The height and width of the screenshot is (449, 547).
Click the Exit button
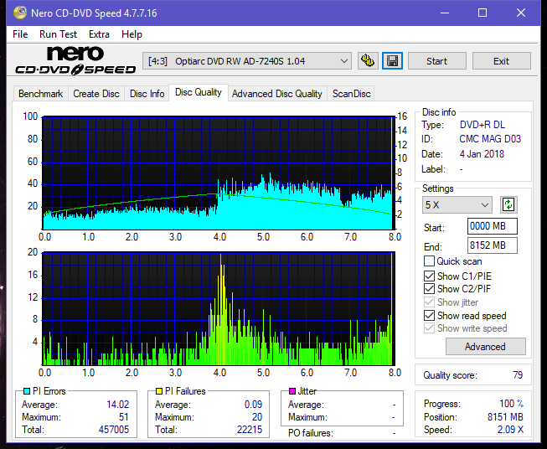pos(501,61)
